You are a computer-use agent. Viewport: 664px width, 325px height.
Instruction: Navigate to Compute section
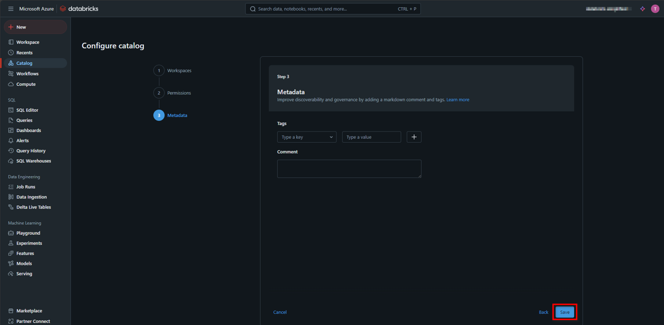26,84
